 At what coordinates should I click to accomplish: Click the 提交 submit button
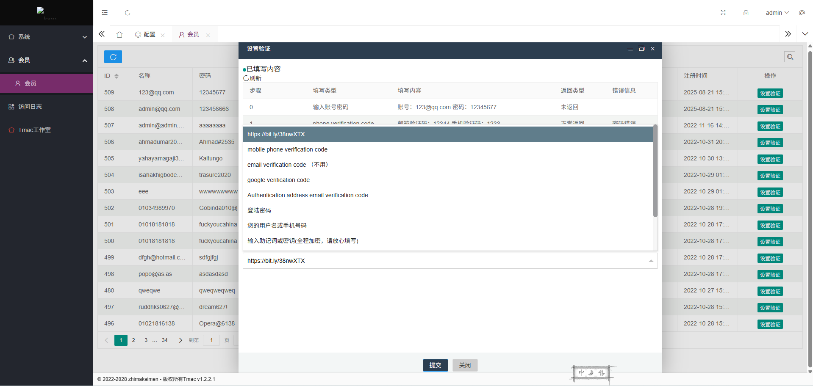coord(435,365)
